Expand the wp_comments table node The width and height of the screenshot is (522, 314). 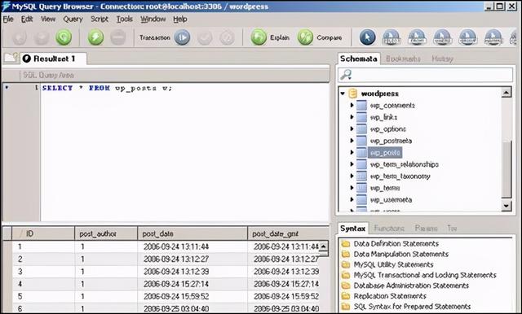352,105
